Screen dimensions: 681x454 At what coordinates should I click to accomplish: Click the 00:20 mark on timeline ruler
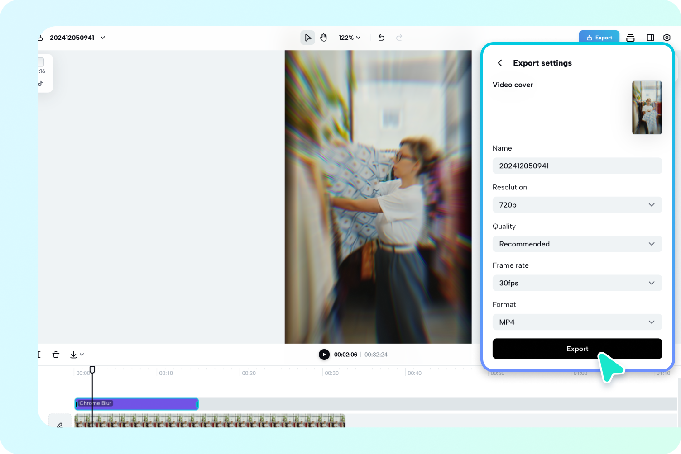pyautogui.click(x=249, y=373)
